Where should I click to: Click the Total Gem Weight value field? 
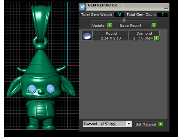pyautogui.click(x=119, y=15)
